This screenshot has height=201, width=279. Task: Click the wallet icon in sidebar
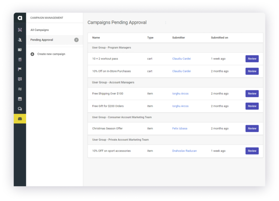pyautogui.click(x=20, y=50)
